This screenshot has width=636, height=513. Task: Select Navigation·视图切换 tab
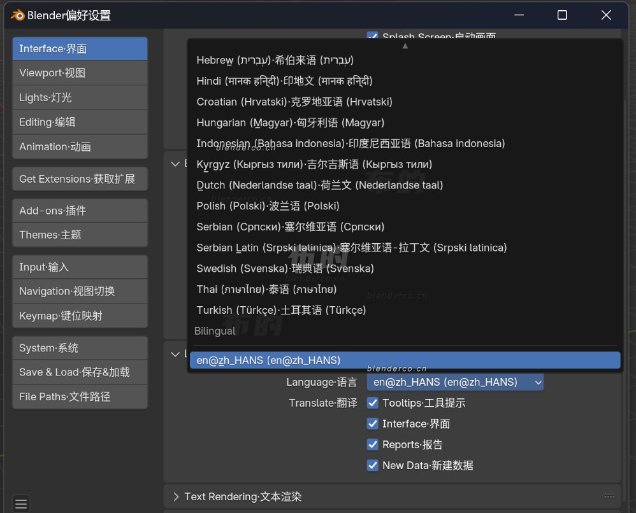80,291
